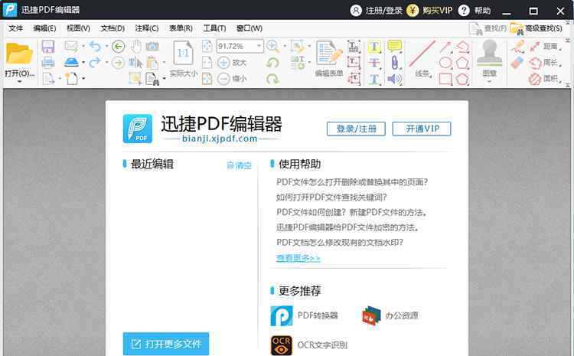Open the View (视图(V)) menu
Image resolution: width=574 pixels, height=356 pixels.
78,28
